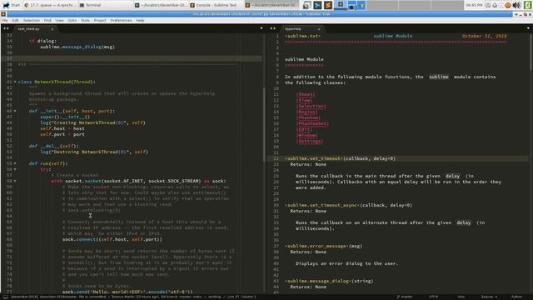Follow the Sheet class link

click(306, 94)
